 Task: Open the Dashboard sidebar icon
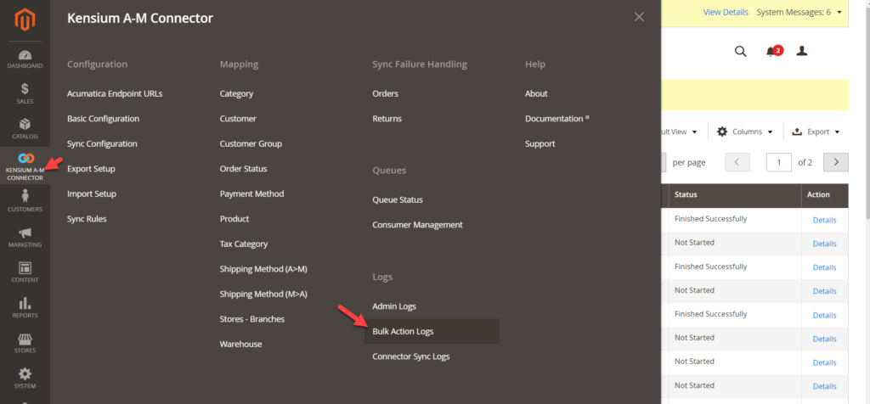(25, 60)
